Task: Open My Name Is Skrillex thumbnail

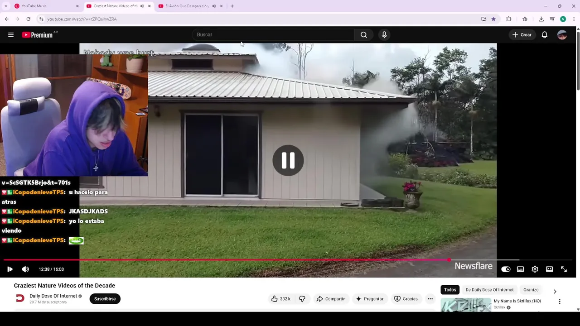Action: (x=466, y=305)
